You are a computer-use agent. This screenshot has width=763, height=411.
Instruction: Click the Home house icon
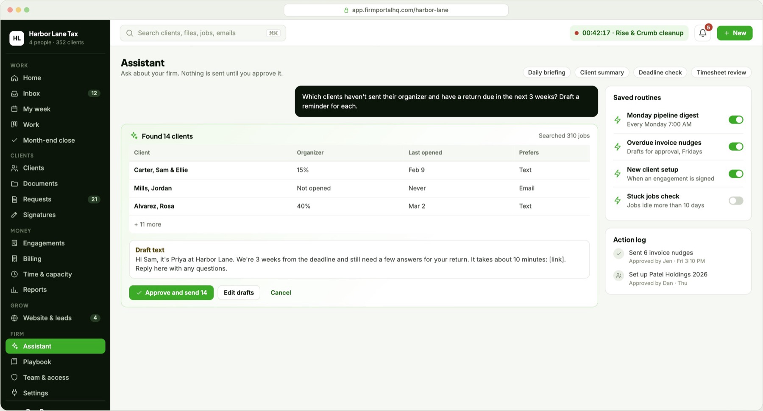coord(14,78)
